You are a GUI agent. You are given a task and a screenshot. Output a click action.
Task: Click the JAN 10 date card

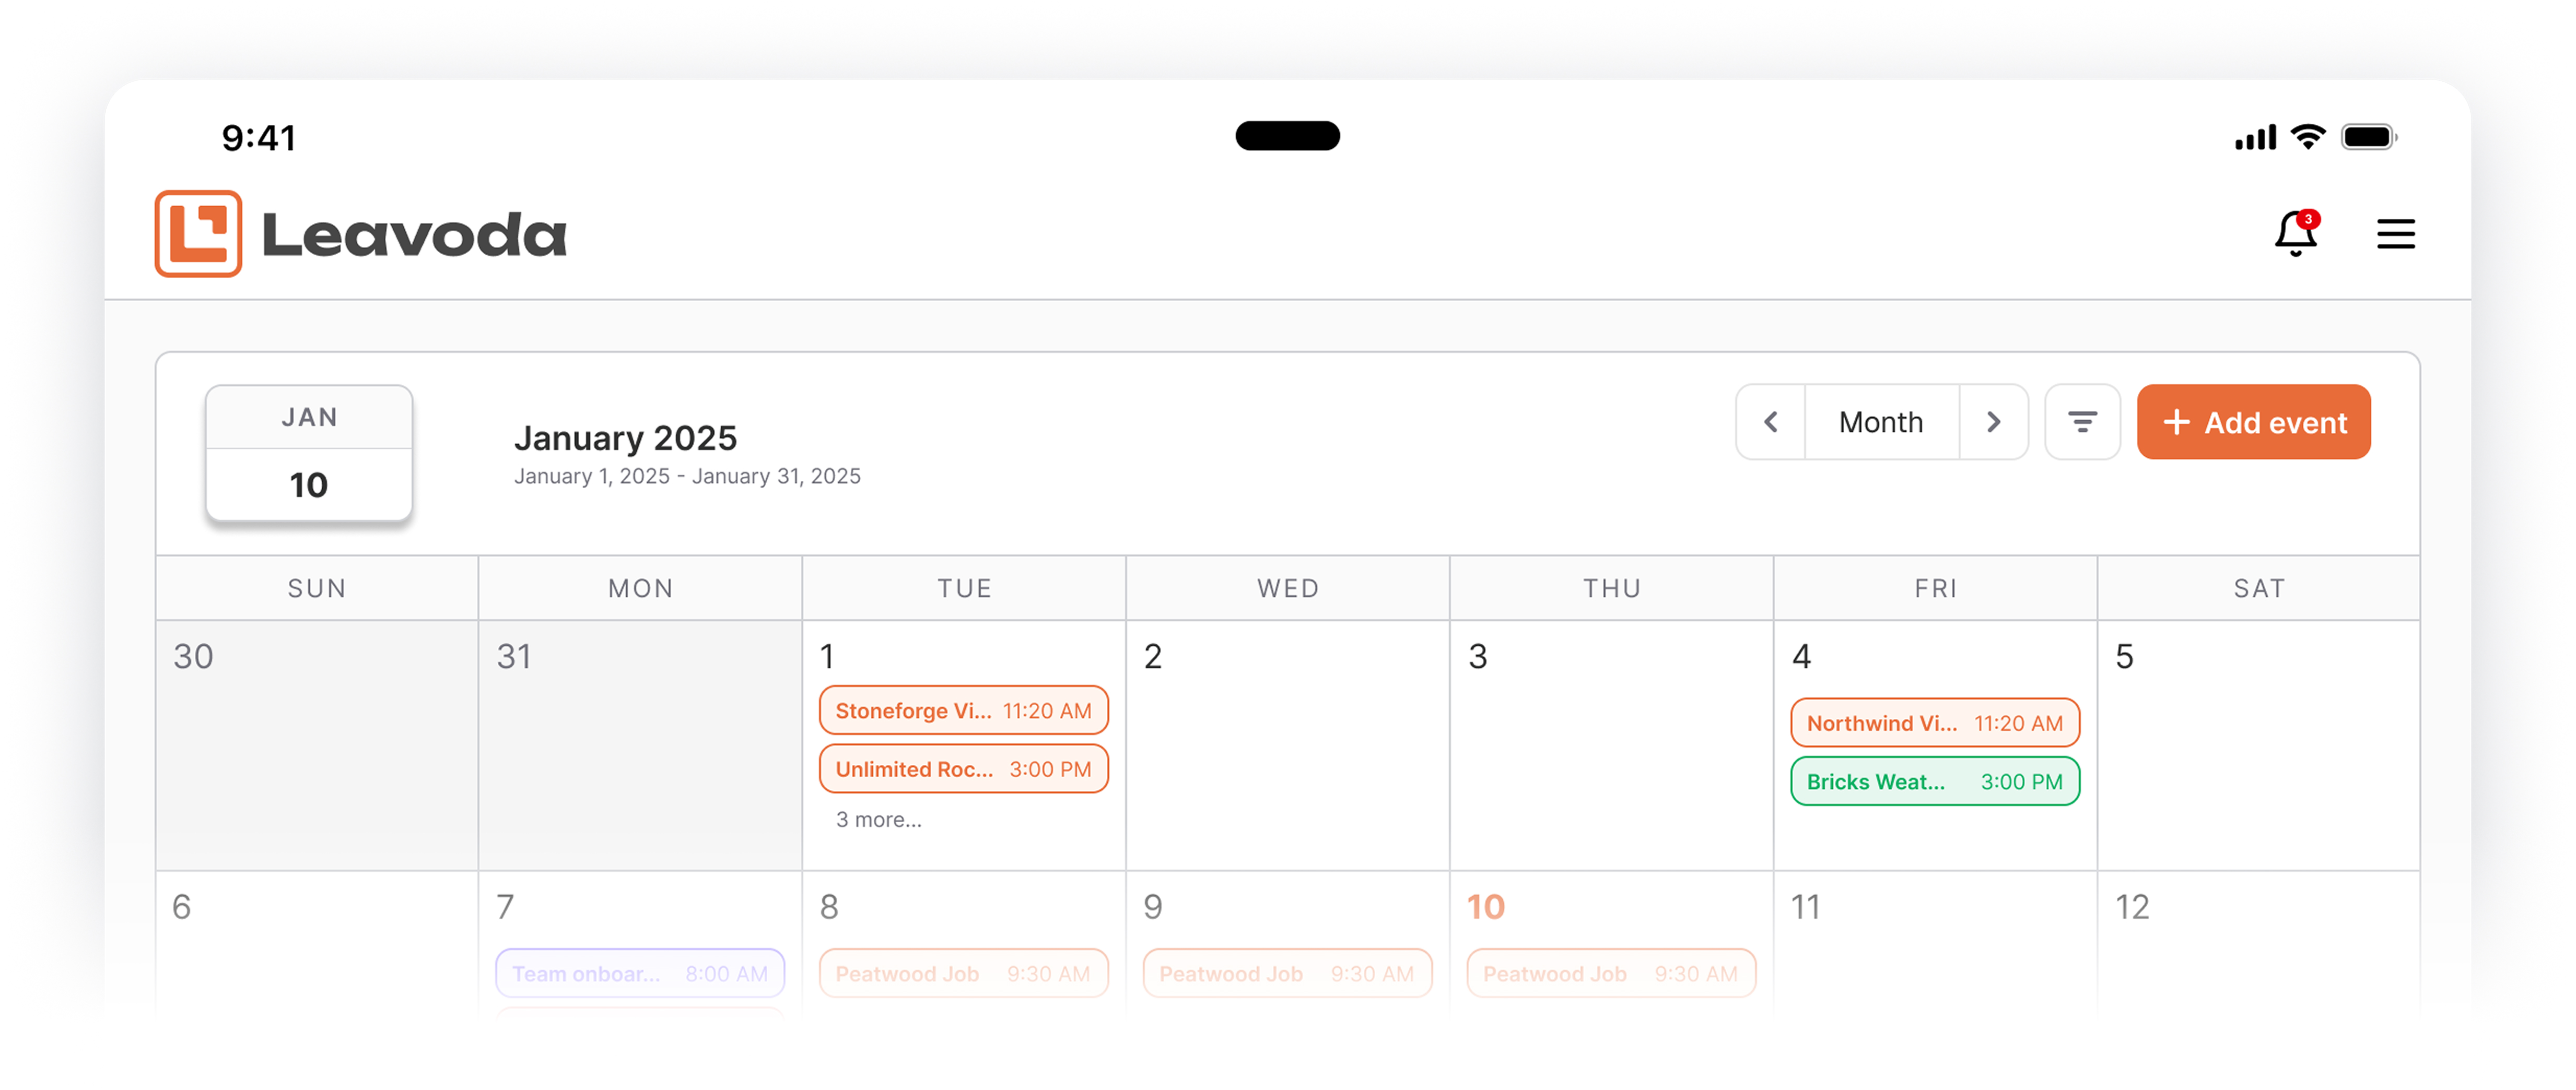pyautogui.click(x=309, y=452)
